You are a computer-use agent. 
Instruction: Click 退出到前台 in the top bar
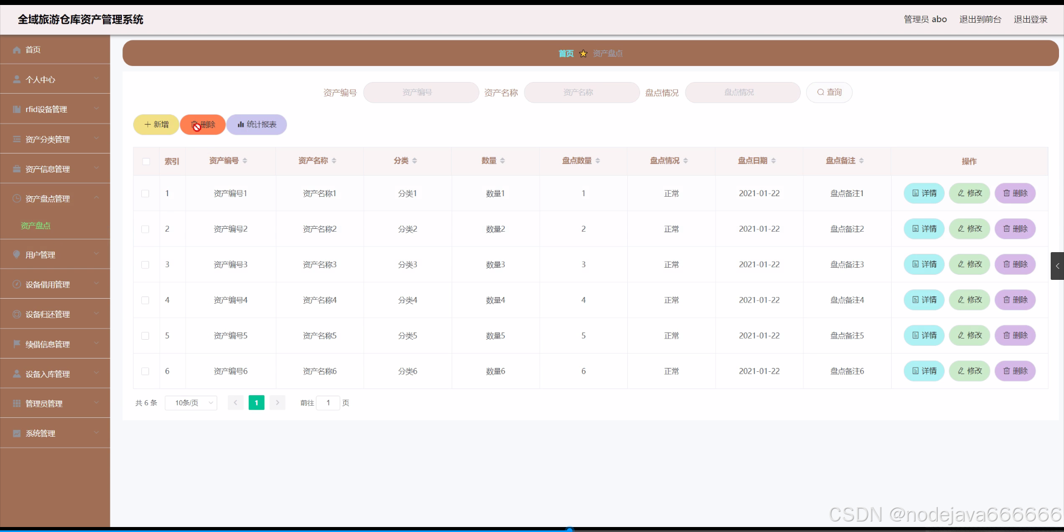tap(980, 19)
